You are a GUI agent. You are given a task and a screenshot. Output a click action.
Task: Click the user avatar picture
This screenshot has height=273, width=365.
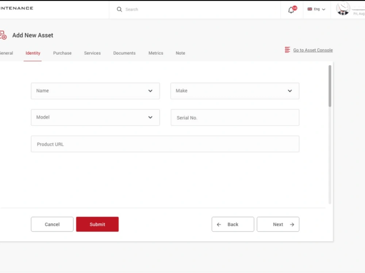coord(343,9)
